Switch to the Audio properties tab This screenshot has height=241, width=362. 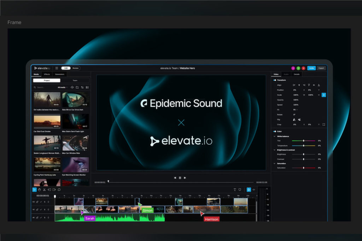click(286, 74)
